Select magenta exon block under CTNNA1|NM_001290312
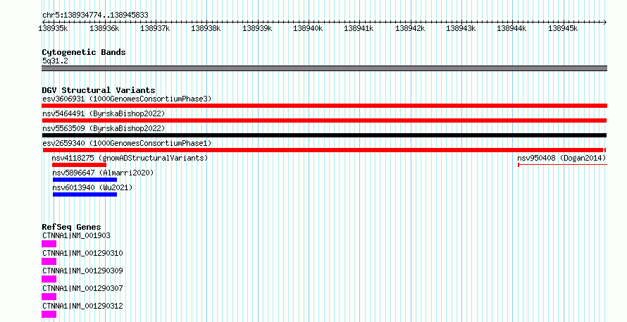 tap(49, 314)
